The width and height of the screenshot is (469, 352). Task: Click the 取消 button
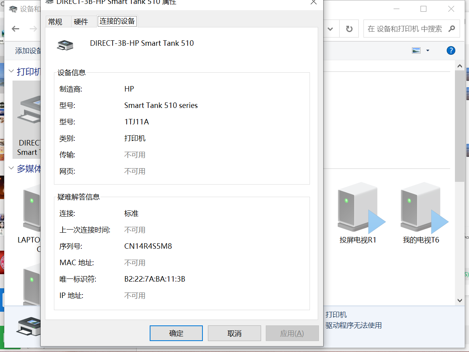234,333
